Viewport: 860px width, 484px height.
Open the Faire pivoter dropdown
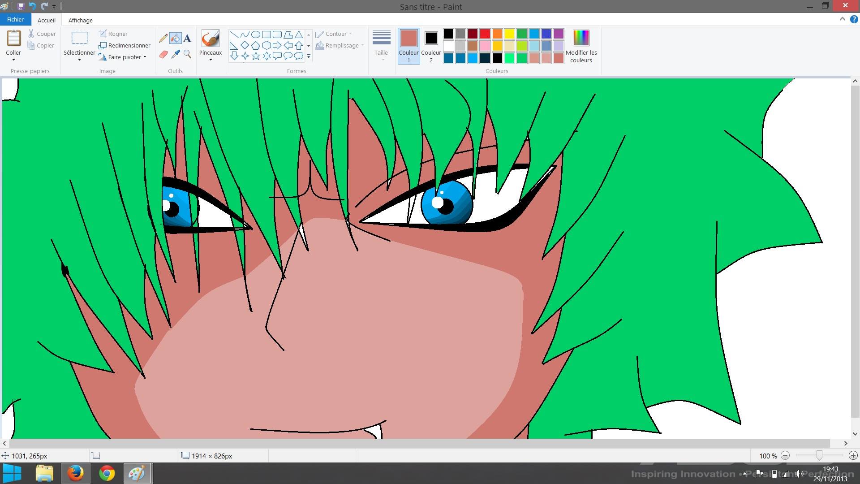(145, 57)
